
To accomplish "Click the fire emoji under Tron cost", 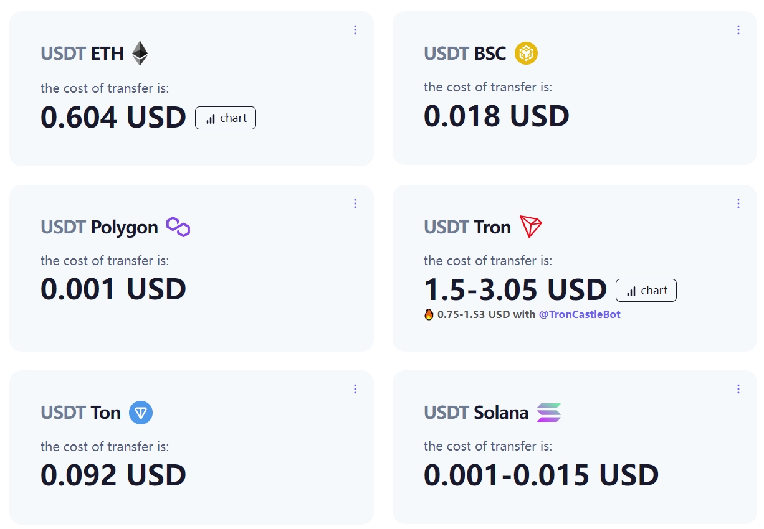I will 429,315.
